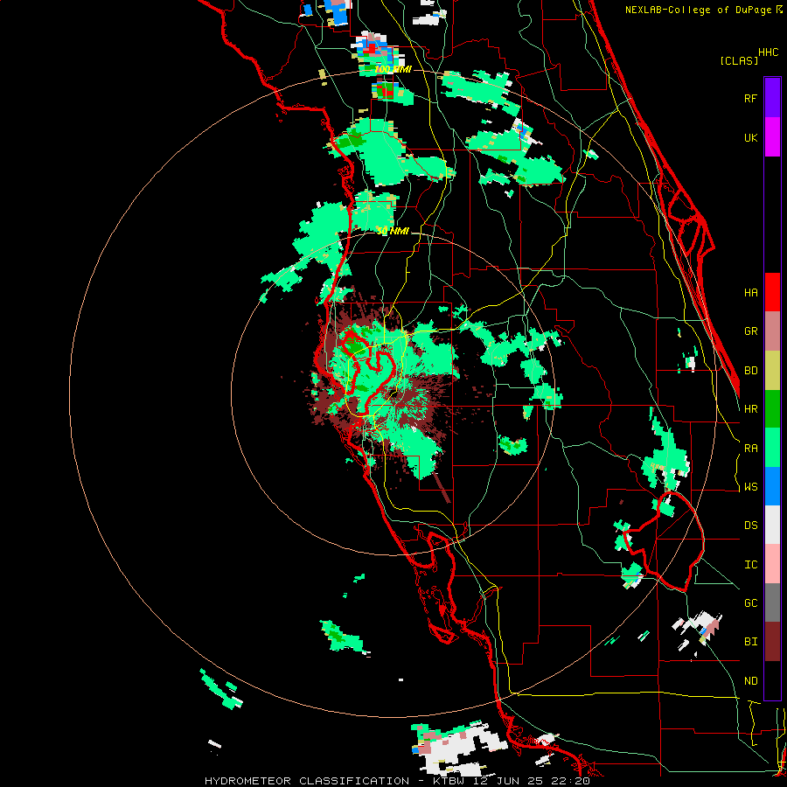The width and height of the screenshot is (787, 787).
Task: Select the BD yellow-tan legend block
Action: pyautogui.click(x=772, y=371)
